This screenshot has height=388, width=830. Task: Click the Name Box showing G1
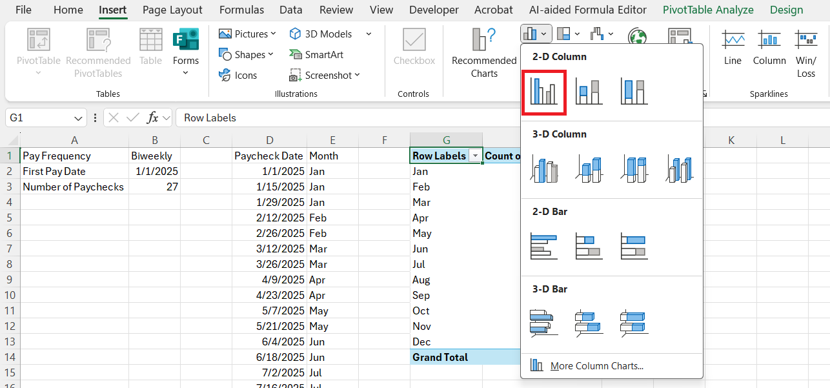pyautogui.click(x=39, y=117)
